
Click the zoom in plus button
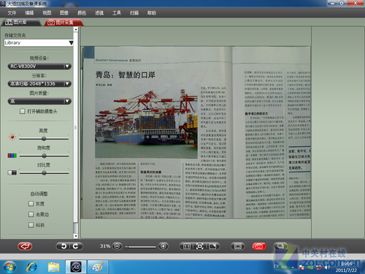164,246
